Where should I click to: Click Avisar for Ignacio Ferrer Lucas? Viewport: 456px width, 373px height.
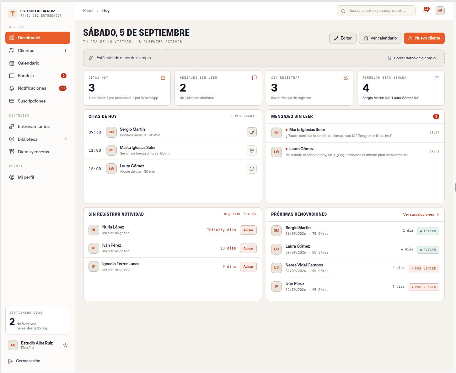[x=248, y=266]
